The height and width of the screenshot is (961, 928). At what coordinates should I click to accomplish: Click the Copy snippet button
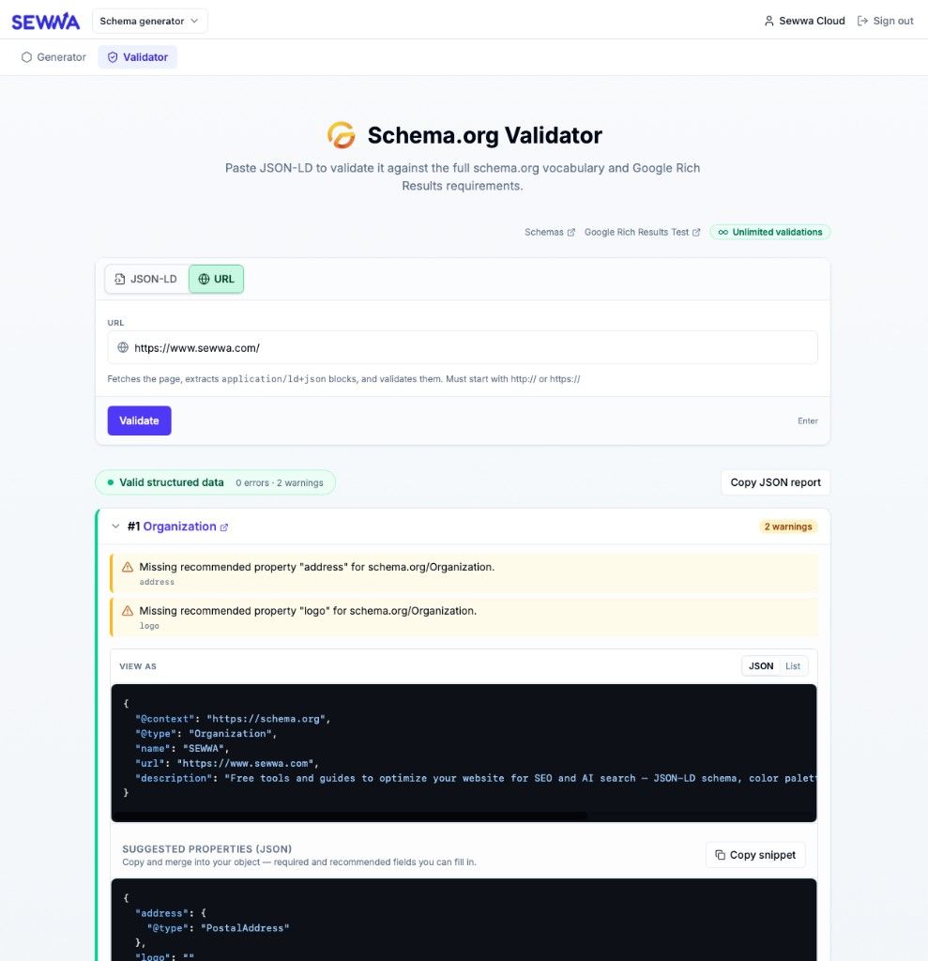coord(755,855)
